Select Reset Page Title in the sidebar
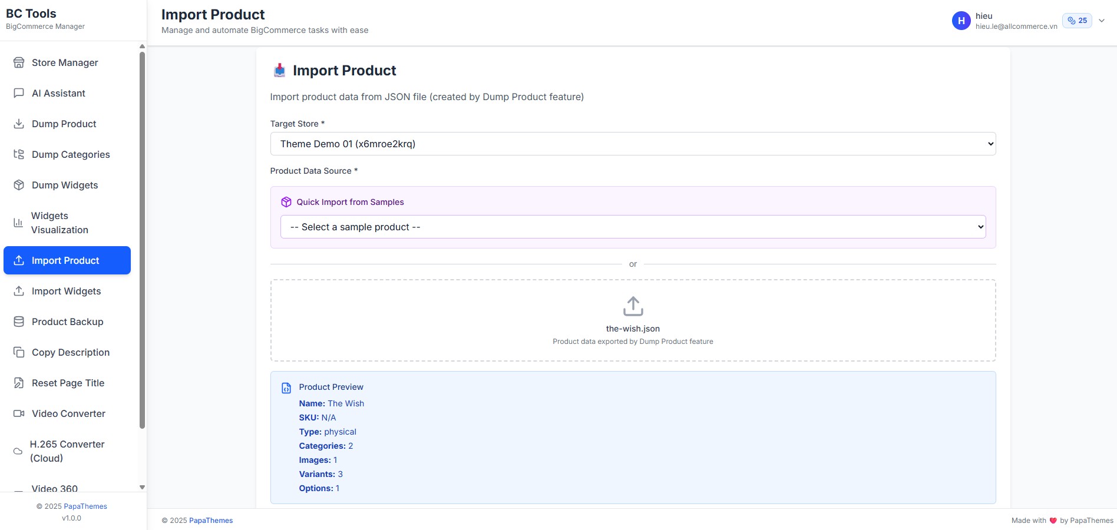 pyautogui.click(x=68, y=383)
